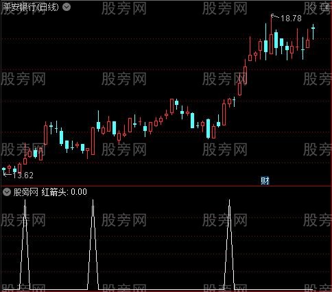Image resolution: width=332 pixels, height=292 pixels.
Task: Open dropdown next to 平安银行(日线) title
Action: tap(67, 8)
